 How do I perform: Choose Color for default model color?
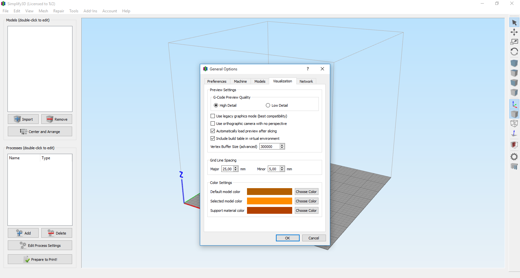coord(306,192)
